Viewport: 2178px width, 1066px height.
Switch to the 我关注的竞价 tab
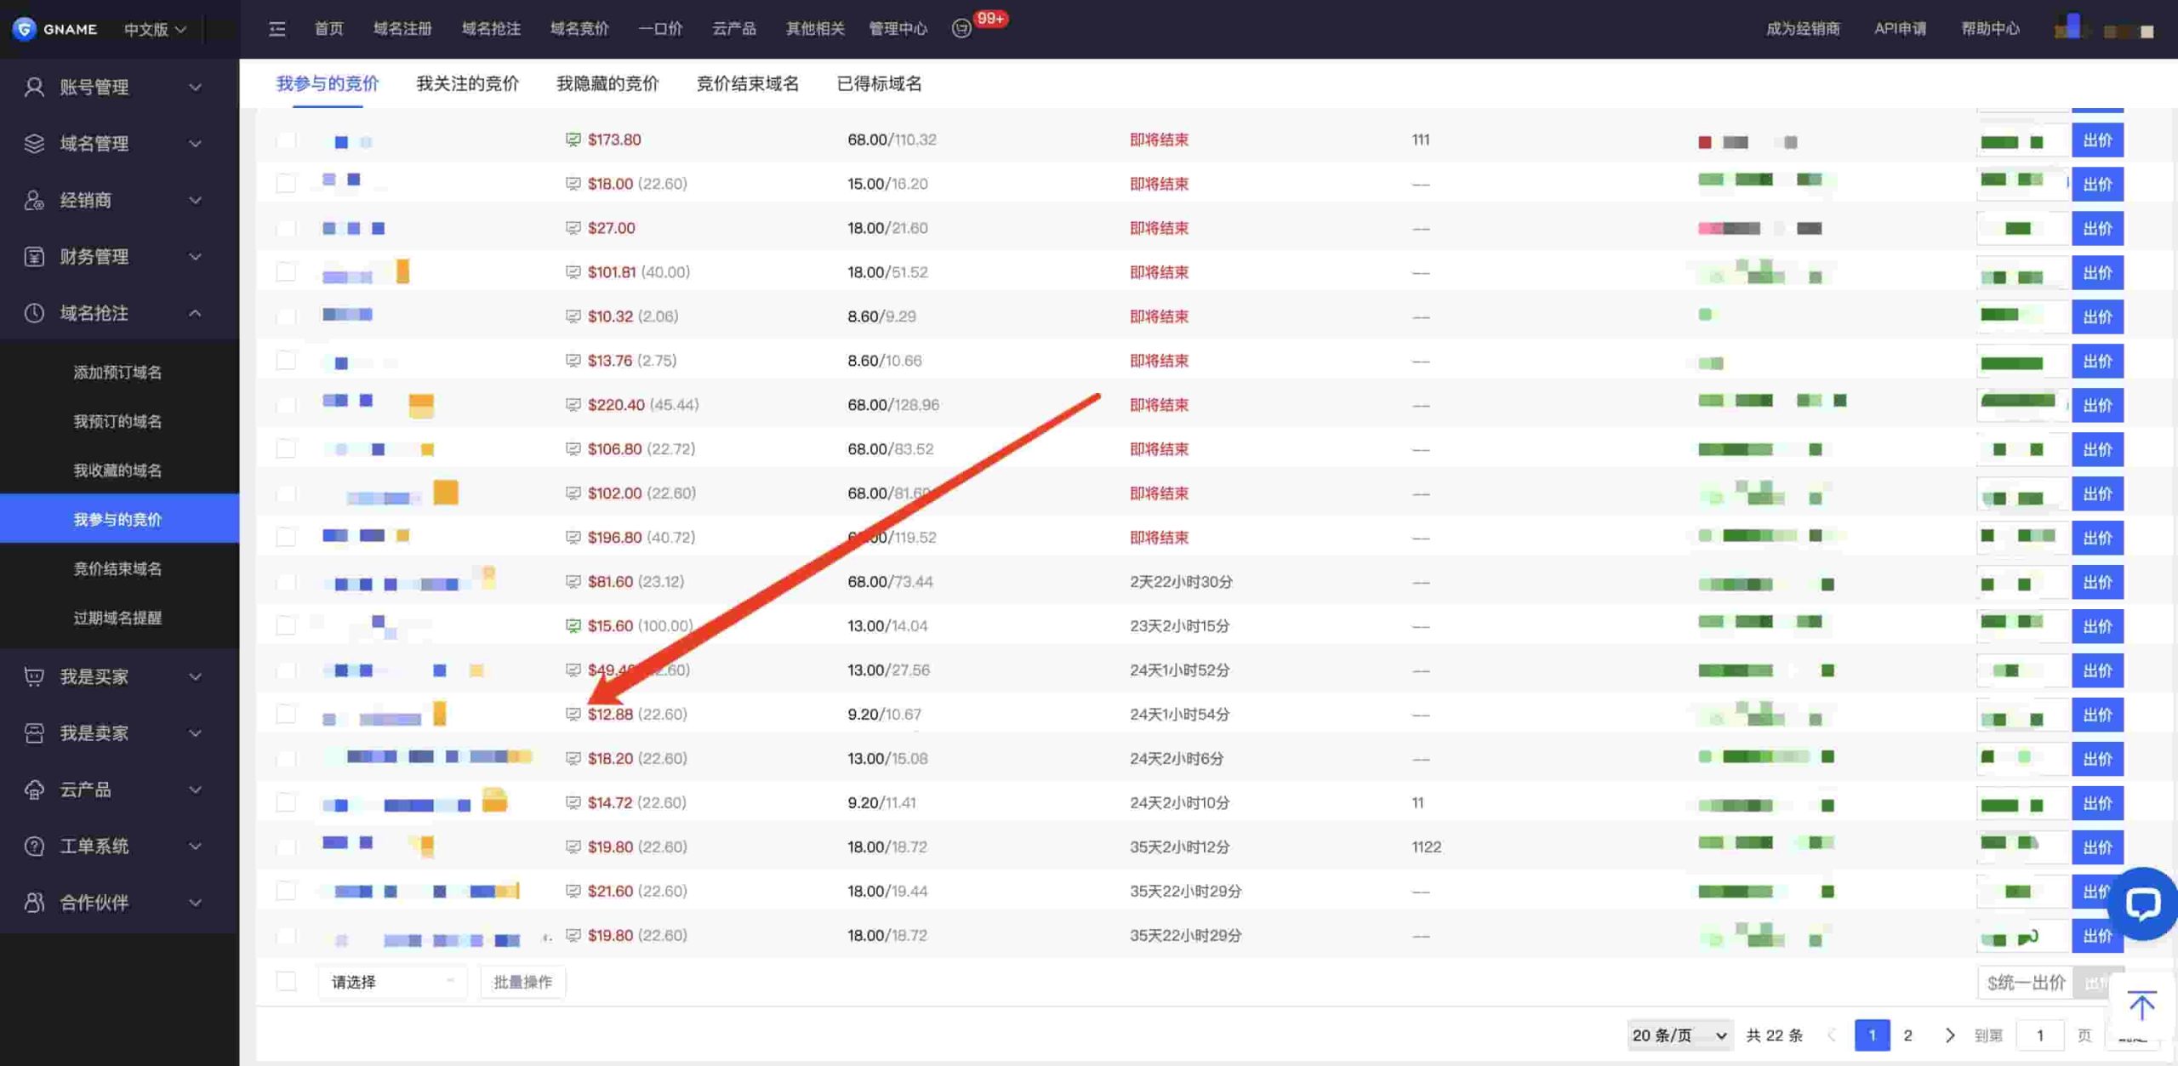[467, 83]
